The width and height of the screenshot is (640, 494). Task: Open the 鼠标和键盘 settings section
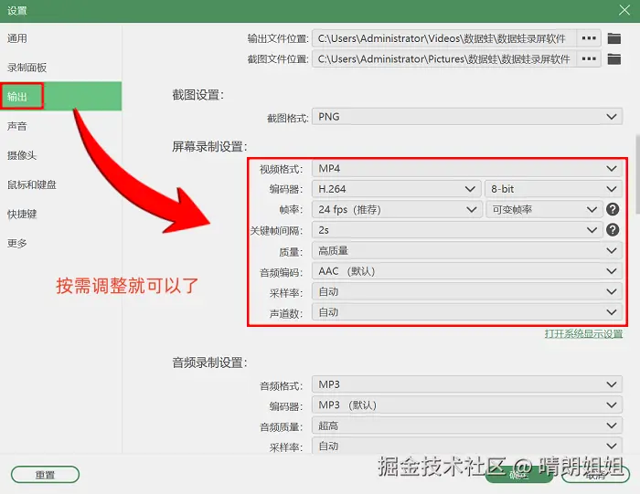coord(61,184)
